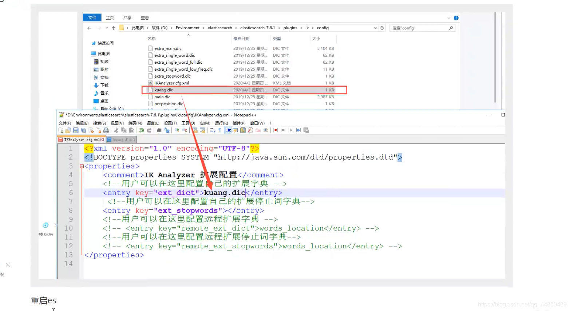Expand the address bar history dropdown
Screen dimensions: 570x311
point(375,28)
